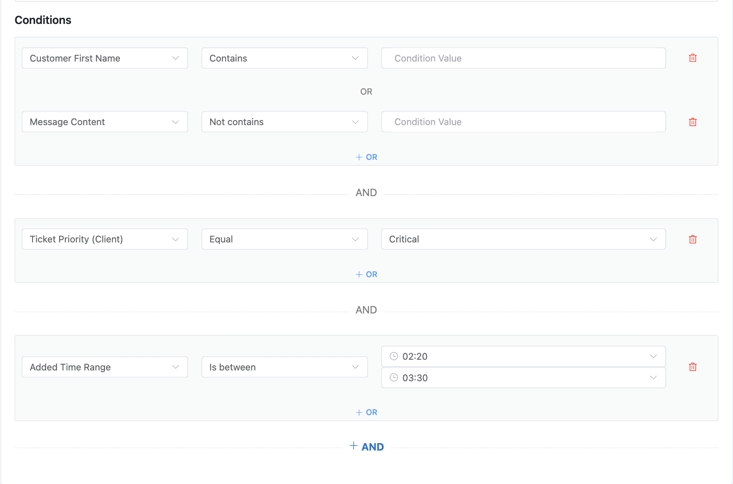
Task: Focus Condition Value field for Customer First Name
Action: tap(523, 58)
